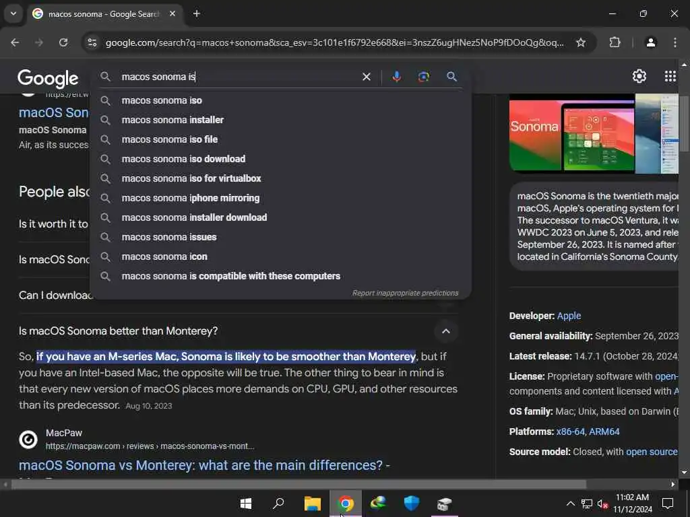
Task: Open Sonoma widgets screenshot thumbnail
Action: (x=598, y=136)
